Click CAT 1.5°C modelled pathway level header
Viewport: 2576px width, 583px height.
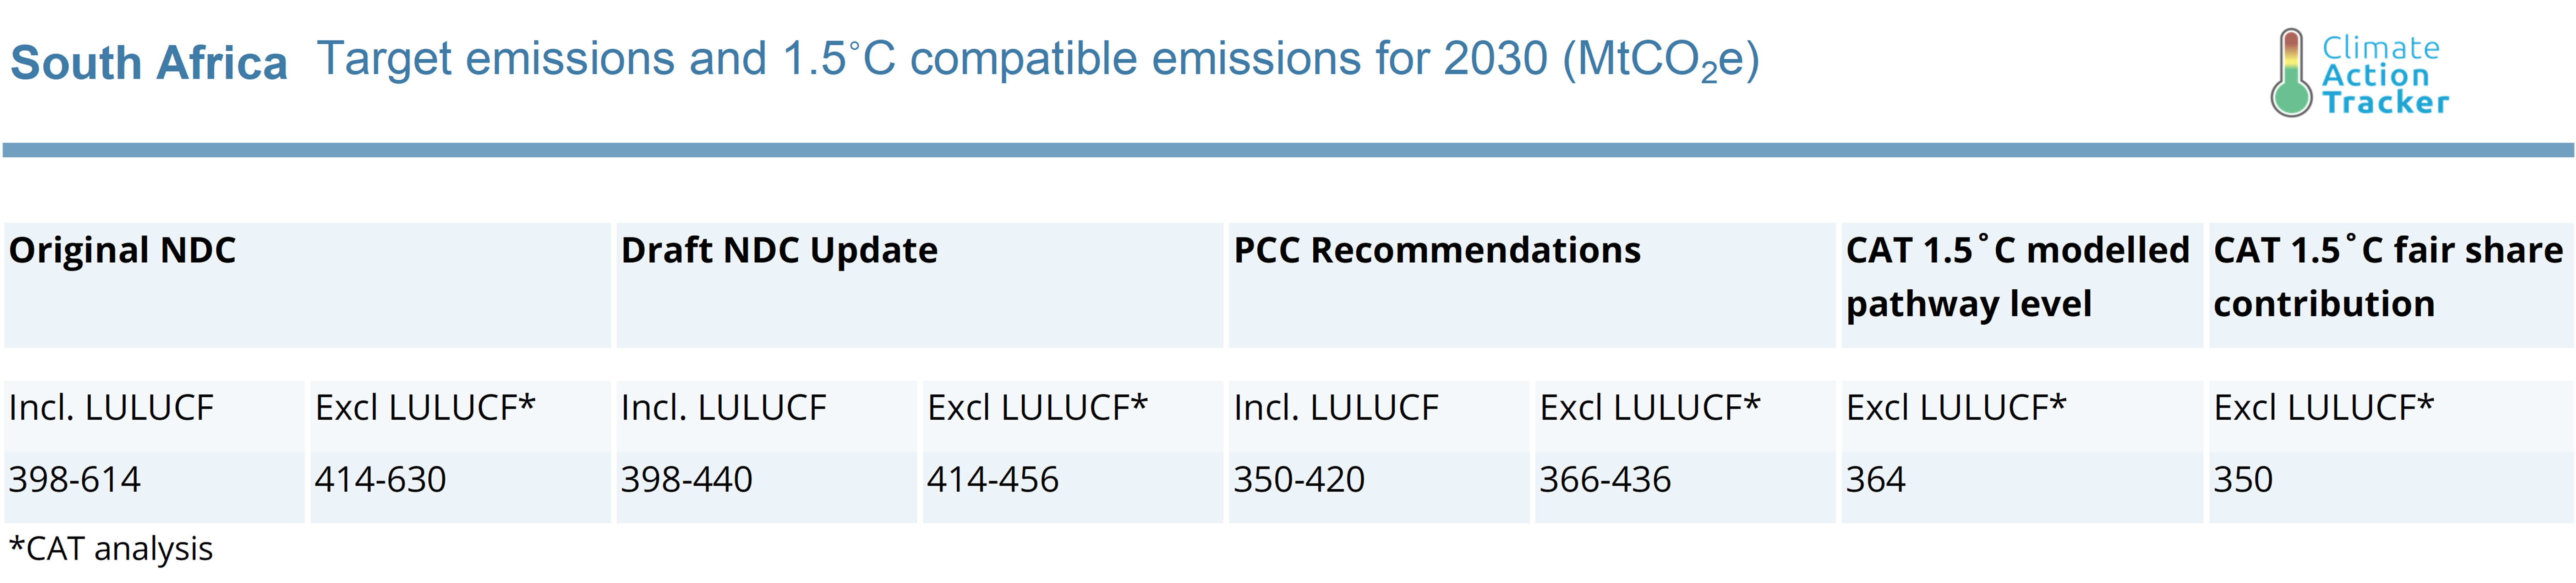click(2017, 277)
